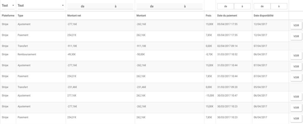
Task: Click VOIR for Ajustement dated 31/03/2017 10:44
Action: pos(296,66)
